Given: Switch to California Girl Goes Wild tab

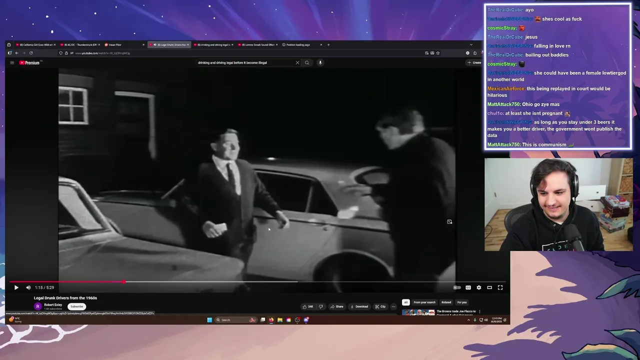Looking at the screenshot, I should (35, 44).
